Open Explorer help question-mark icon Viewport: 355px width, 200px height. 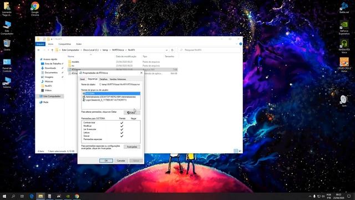click(x=240, y=44)
